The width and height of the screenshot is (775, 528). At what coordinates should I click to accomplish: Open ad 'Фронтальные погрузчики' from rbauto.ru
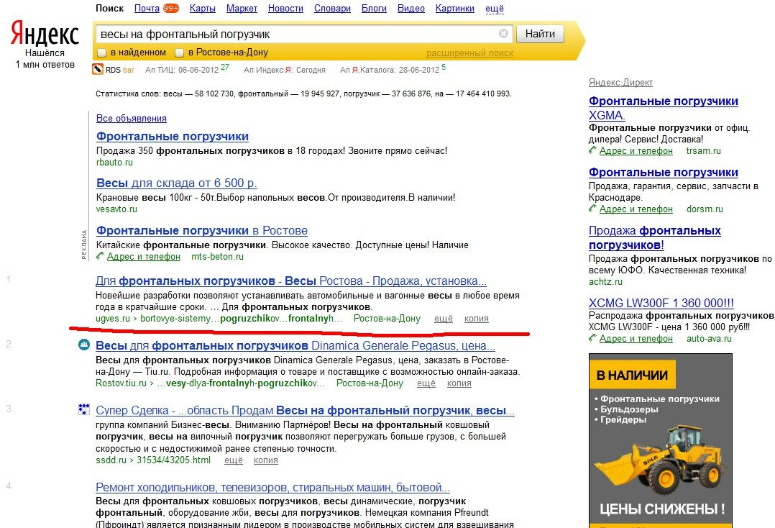point(173,136)
